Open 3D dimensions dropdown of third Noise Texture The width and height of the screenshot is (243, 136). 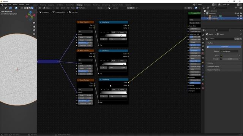[85, 90]
